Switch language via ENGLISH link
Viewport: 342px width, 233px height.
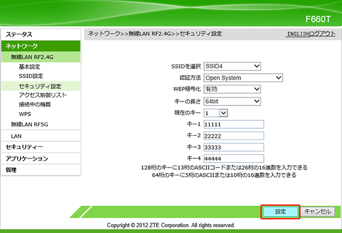298,34
